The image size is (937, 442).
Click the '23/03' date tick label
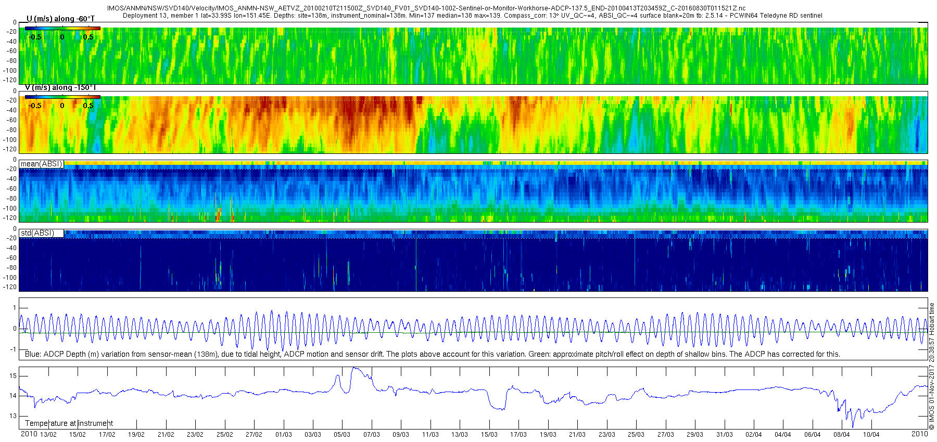(x=607, y=435)
